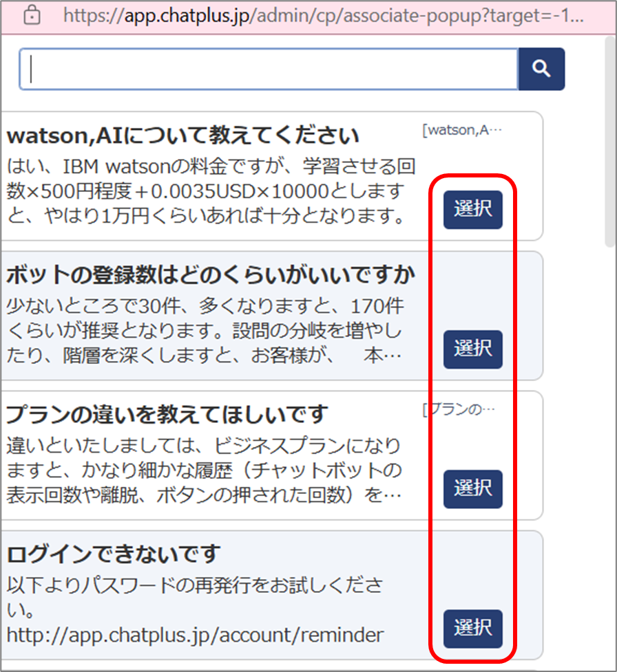
Task: Click the [watson,A… tag label
Action: click(x=462, y=130)
